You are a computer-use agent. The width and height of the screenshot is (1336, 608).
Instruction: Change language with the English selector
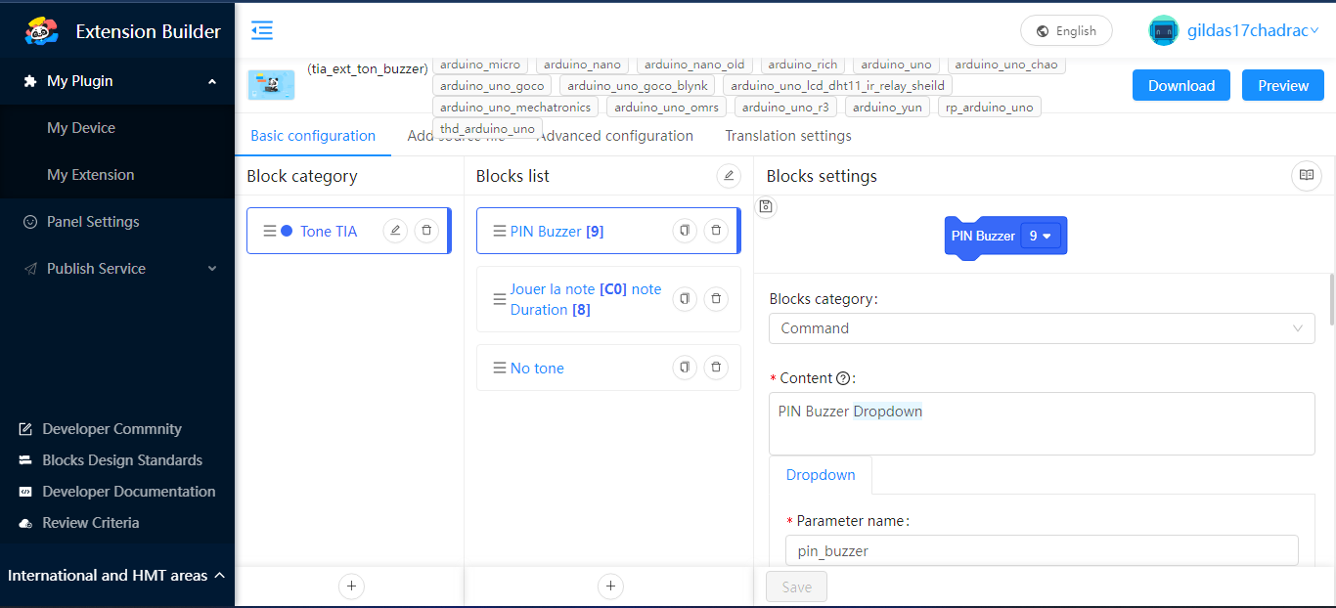pos(1066,30)
